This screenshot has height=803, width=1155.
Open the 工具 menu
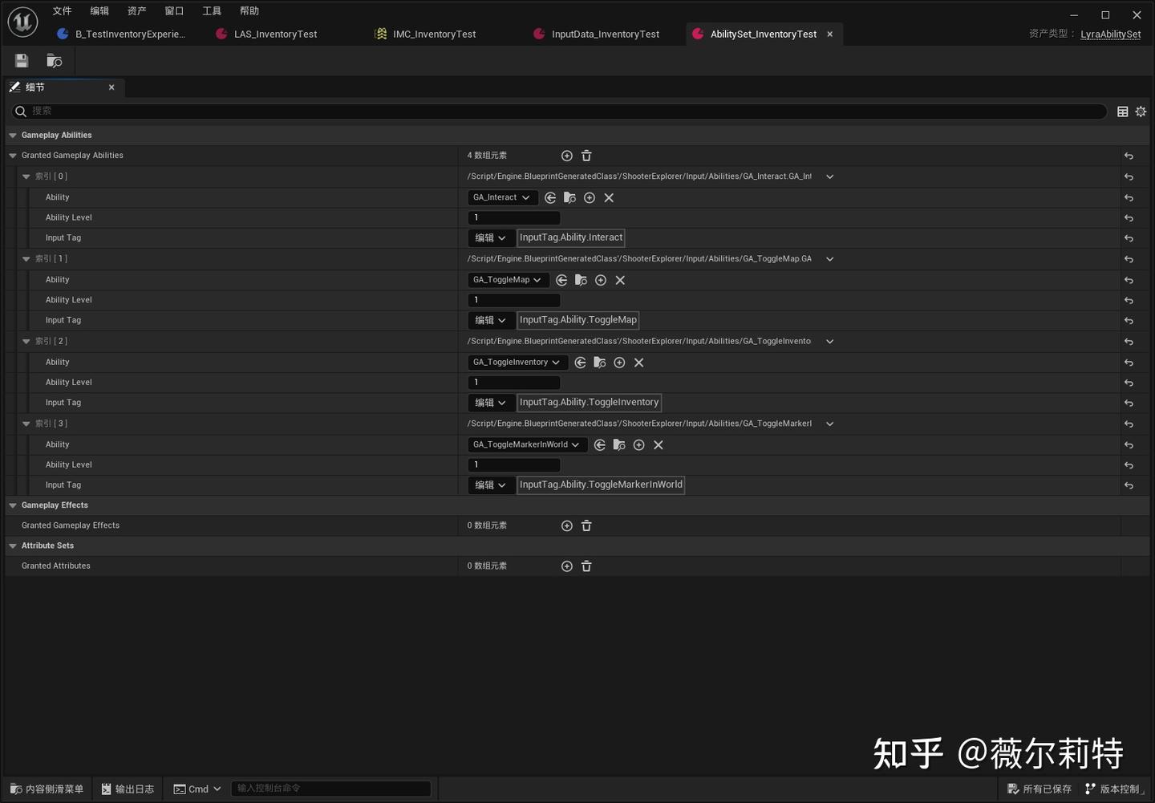[211, 10]
